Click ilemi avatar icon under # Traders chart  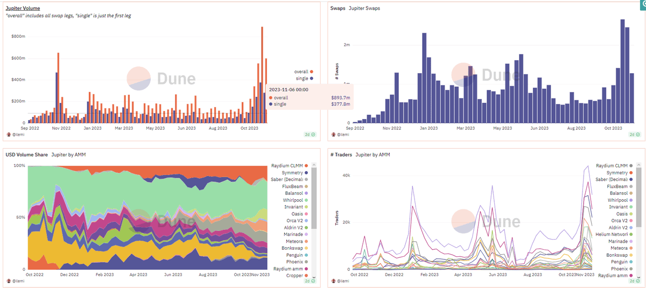tap(334, 281)
